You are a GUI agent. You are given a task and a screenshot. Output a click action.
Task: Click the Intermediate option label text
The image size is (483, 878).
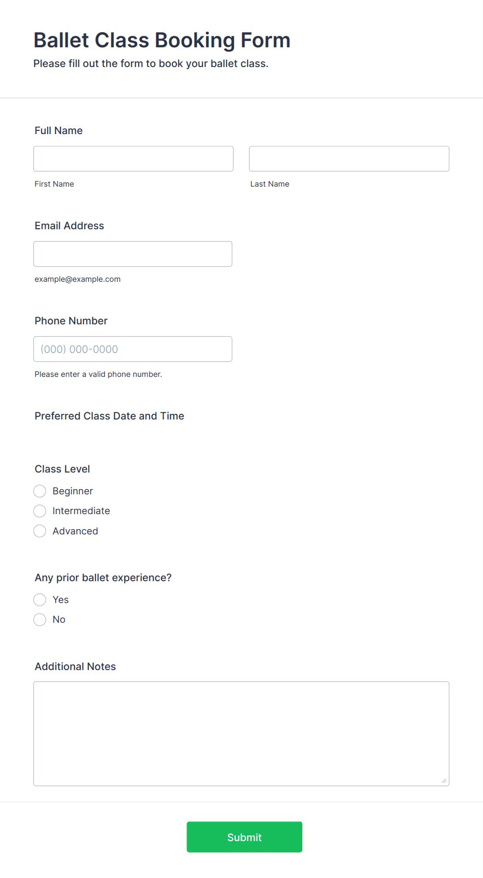point(81,511)
